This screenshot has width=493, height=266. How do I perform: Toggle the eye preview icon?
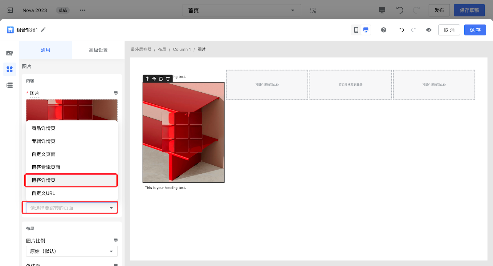point(429,30)
